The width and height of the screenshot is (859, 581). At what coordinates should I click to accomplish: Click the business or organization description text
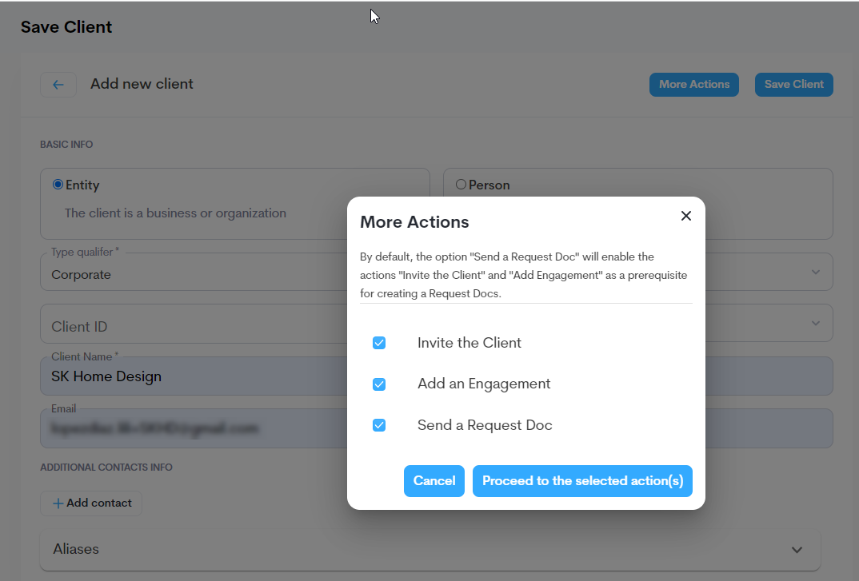[x=175, y=213]
